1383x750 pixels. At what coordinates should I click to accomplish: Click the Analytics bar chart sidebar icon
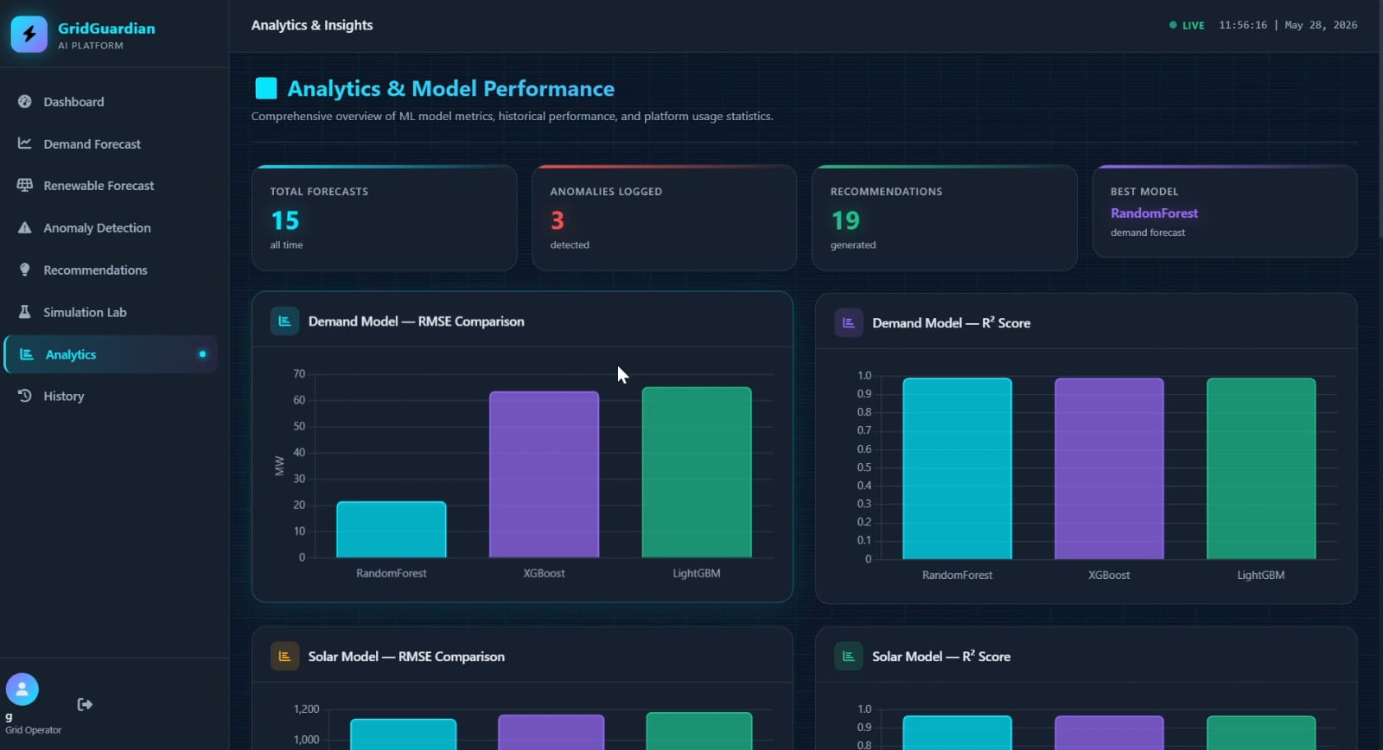[x=27, y=354]
